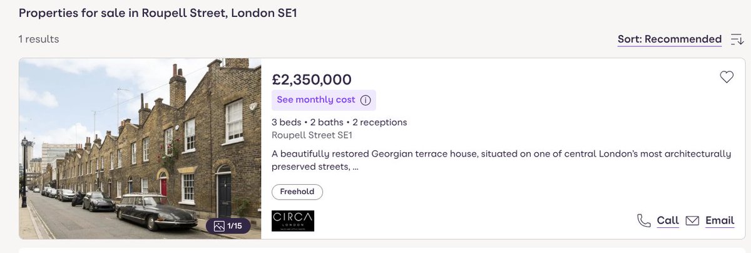
Task: Click the Email link
Action: (x=720, y=220)
